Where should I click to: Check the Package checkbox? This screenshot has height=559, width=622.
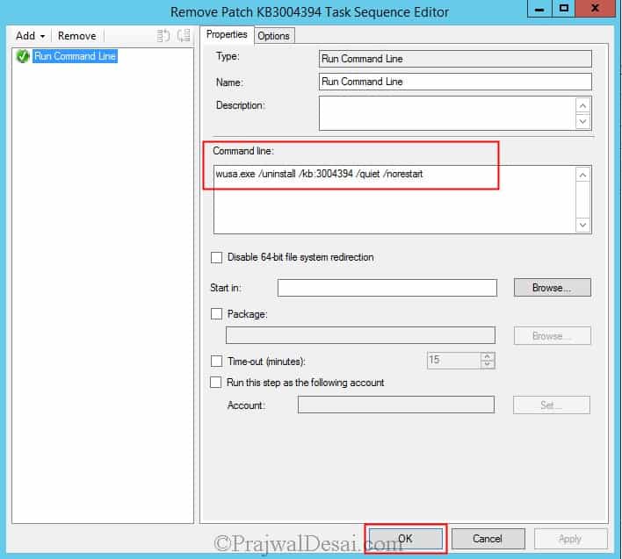(x=217, y=314)
